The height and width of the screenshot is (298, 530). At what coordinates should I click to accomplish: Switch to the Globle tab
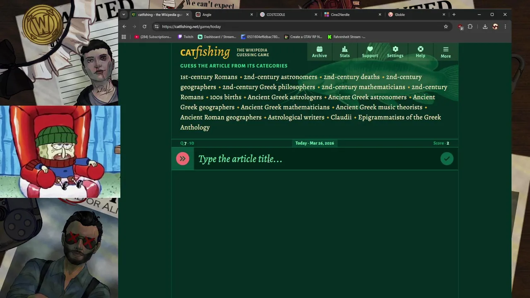tap(417, 14)
